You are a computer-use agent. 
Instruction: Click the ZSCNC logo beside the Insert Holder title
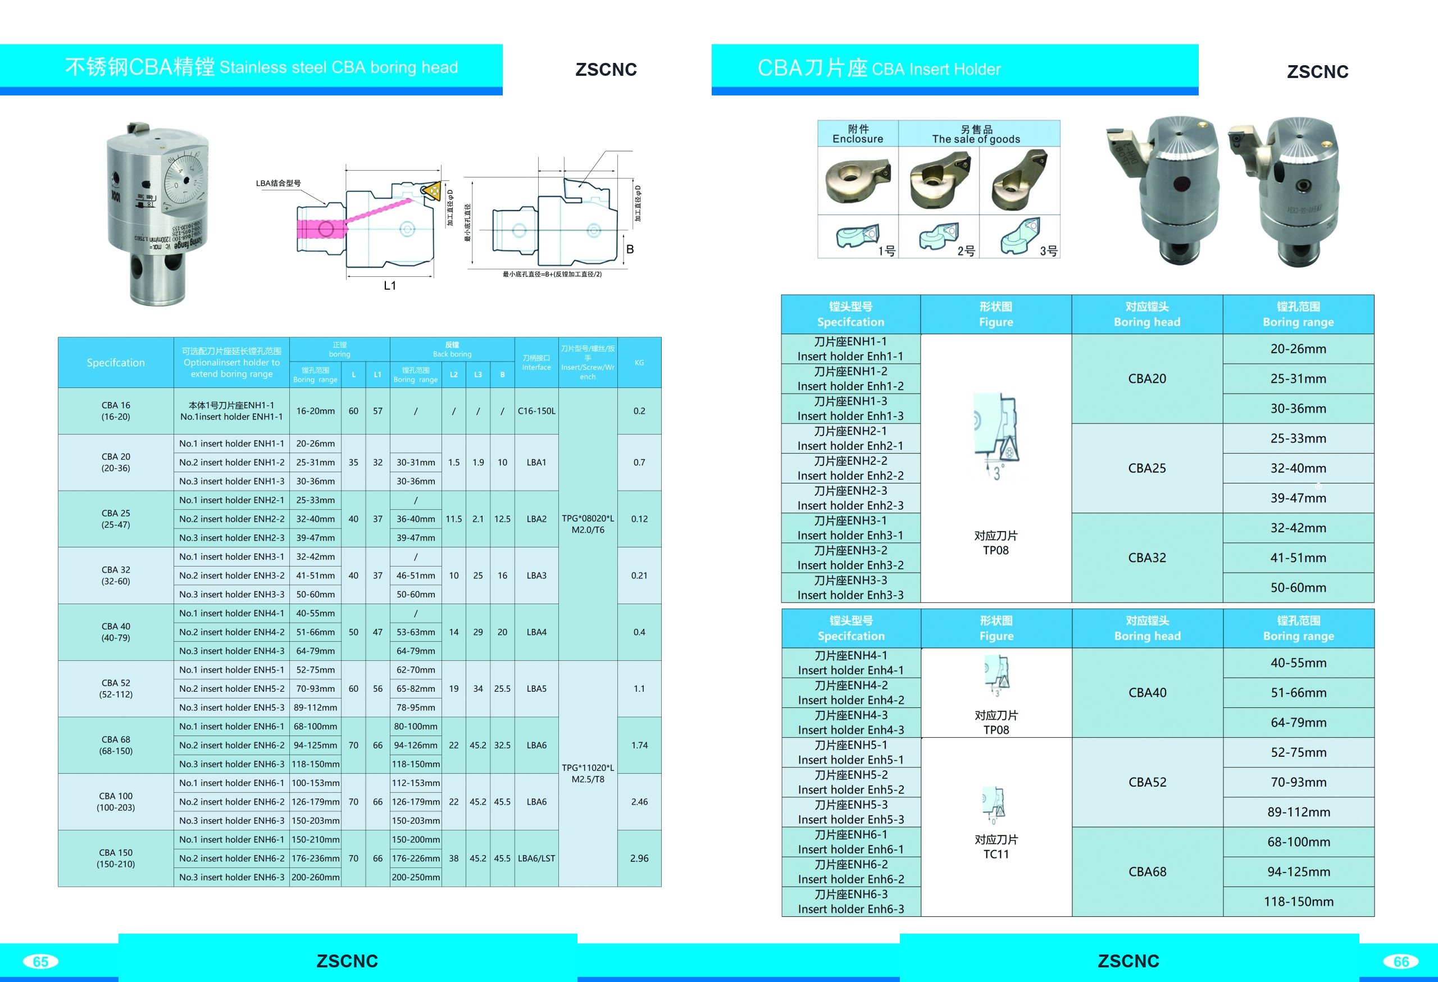[1317, 72]
